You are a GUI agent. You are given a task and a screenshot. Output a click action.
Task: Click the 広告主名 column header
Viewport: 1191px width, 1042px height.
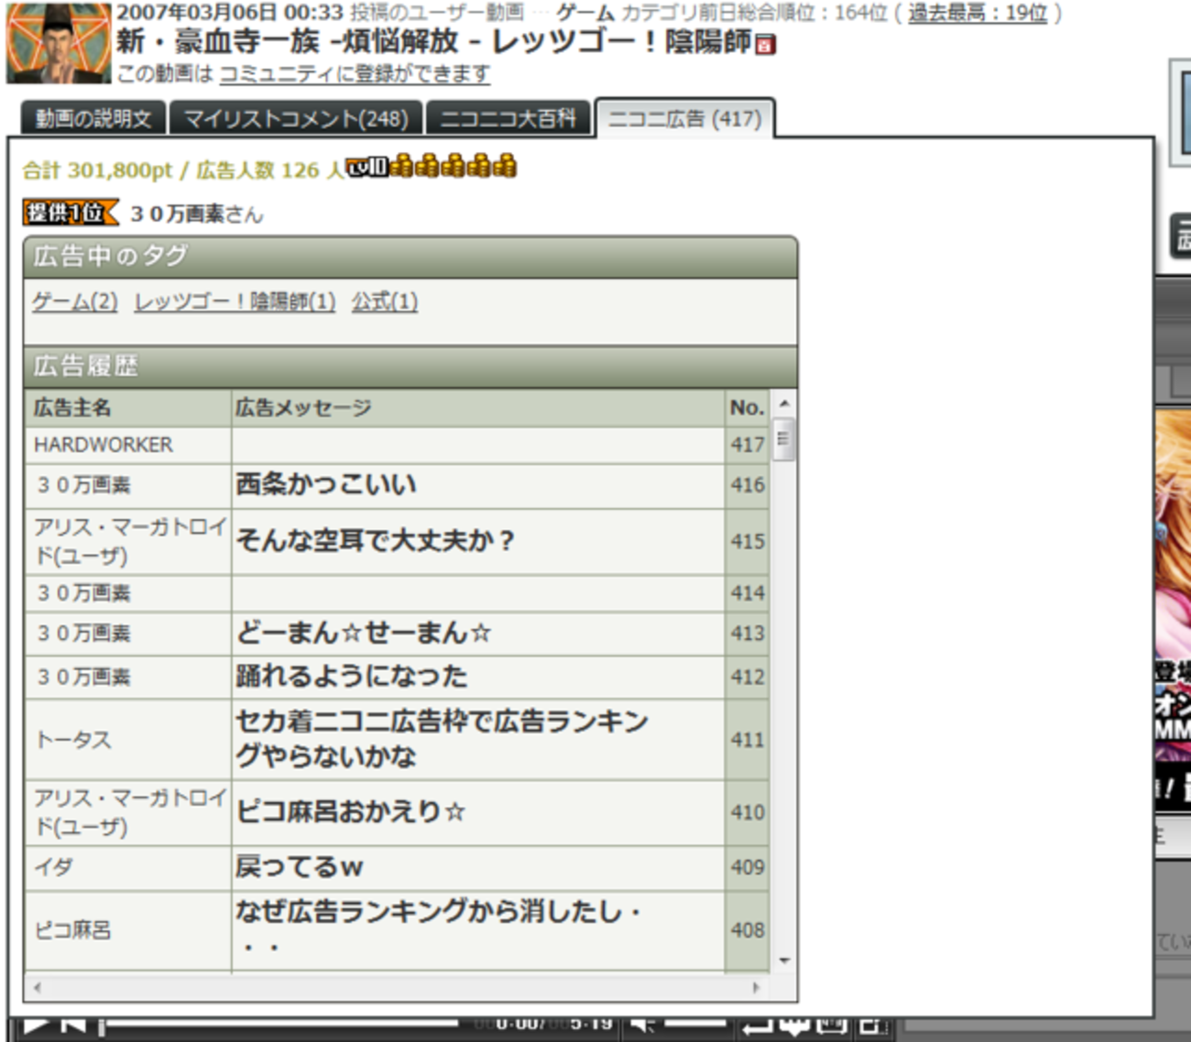tap(128, 408)
